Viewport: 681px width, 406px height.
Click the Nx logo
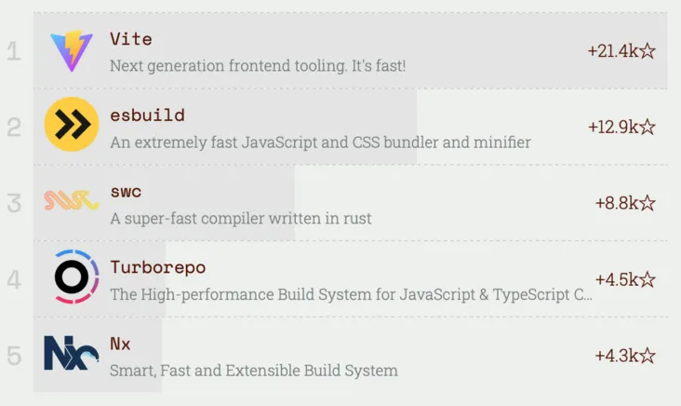72,353
